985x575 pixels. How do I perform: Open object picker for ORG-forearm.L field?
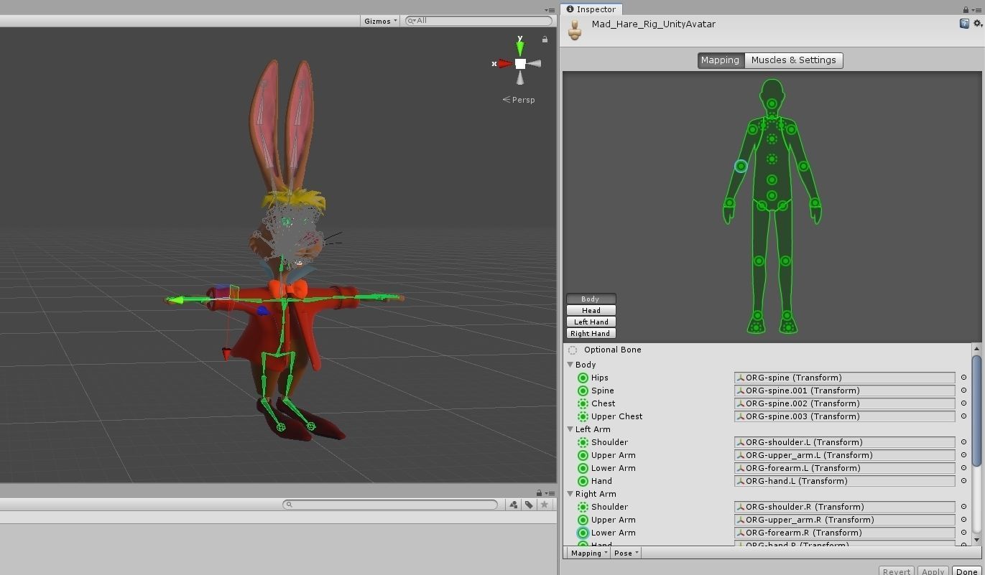coord(963,468)
